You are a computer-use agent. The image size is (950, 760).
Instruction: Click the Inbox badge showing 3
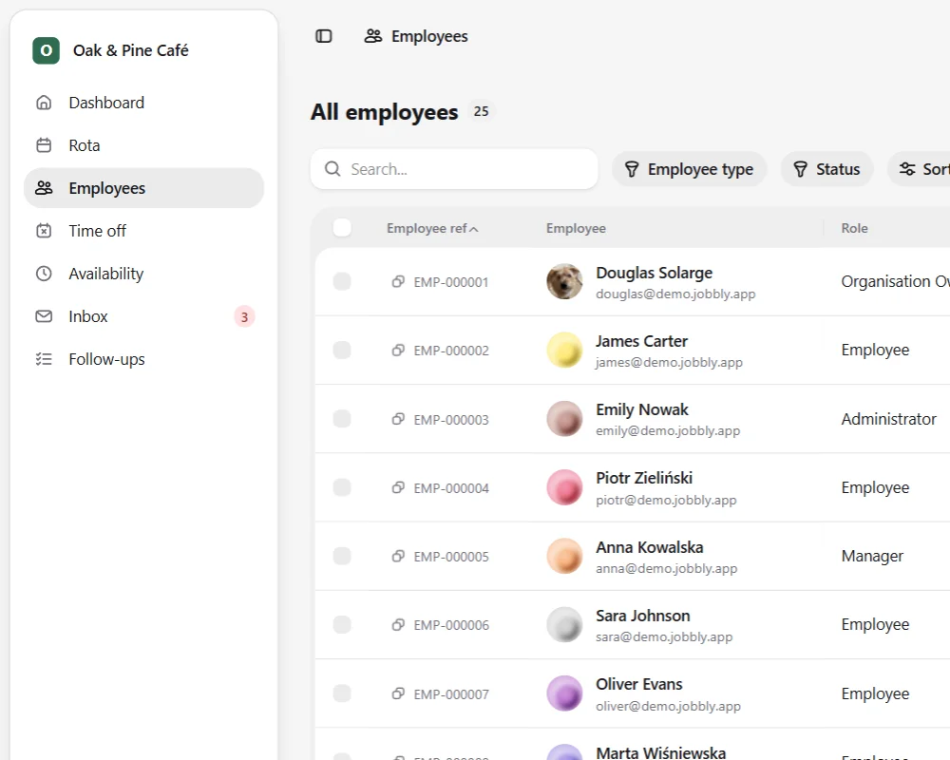[244, 317]
